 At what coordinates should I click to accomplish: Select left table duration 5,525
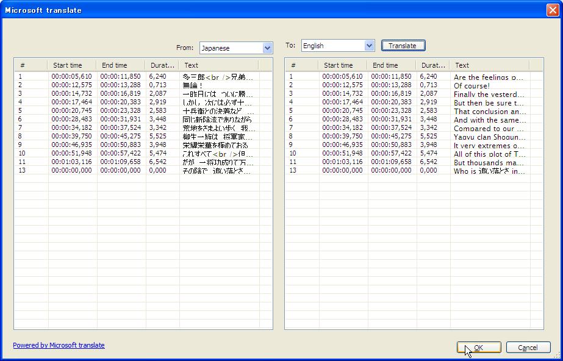click(157, 137)
